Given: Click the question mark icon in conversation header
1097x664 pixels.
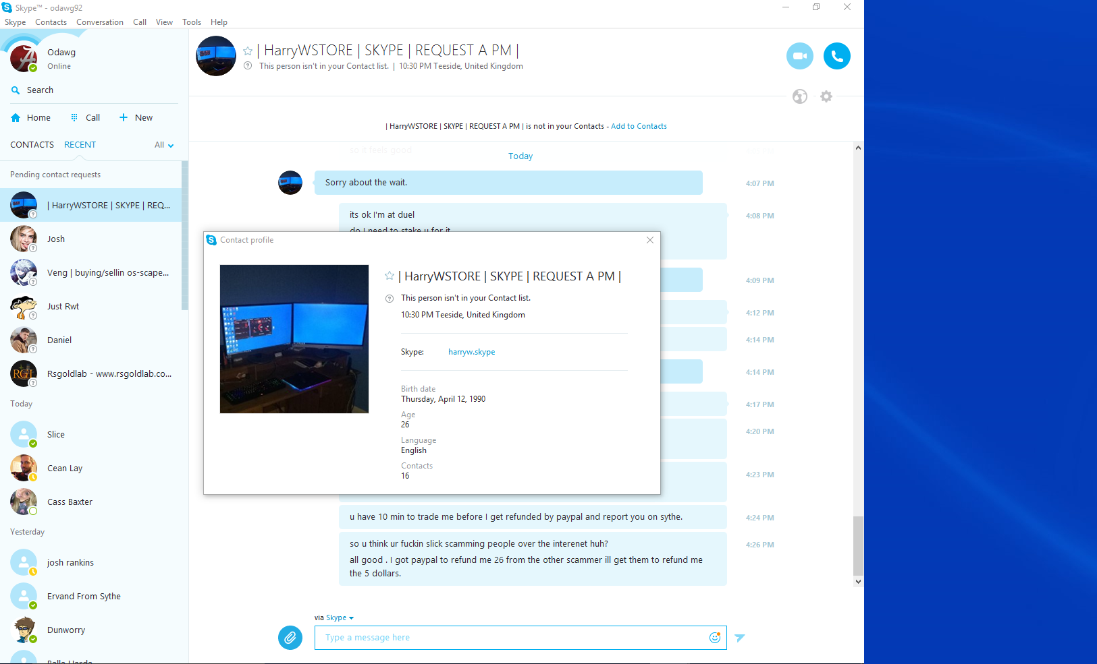Looking at the screenshot, I should [248, 66].
